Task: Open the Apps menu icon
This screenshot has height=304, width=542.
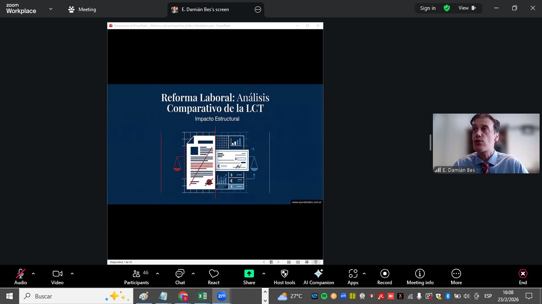Action: point(353,277)
